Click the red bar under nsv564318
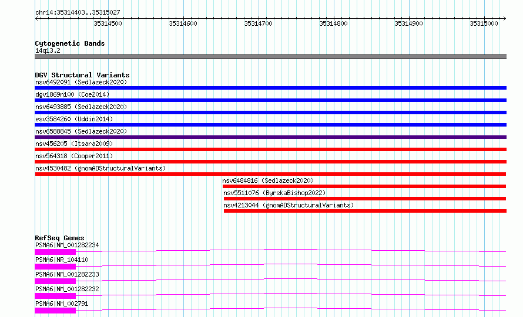This screenshot has height=317, width=523. (x=270, y=162)
